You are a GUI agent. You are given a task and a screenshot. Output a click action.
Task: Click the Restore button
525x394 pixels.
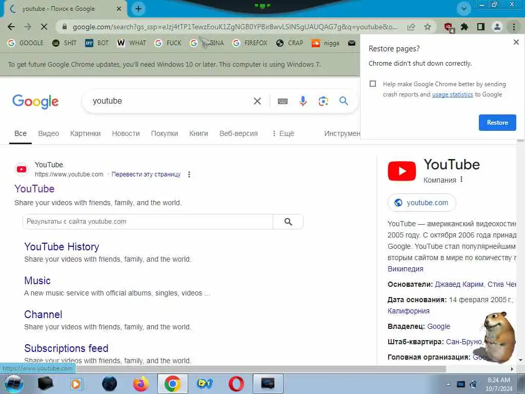point(497,123)
